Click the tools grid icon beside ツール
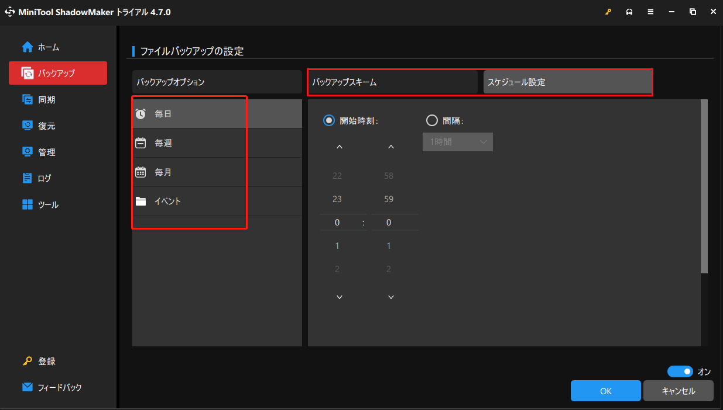 coord(28,204)
